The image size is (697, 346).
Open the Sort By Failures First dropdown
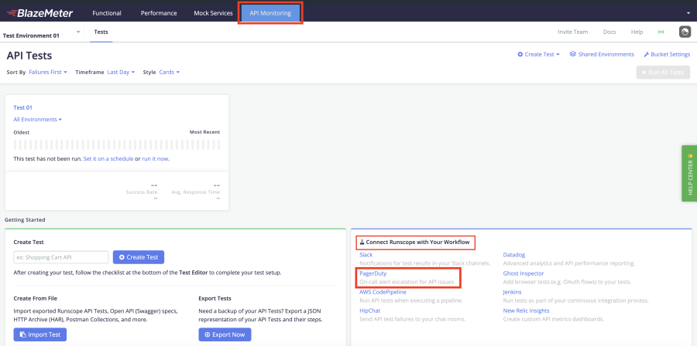click(48, 72)
